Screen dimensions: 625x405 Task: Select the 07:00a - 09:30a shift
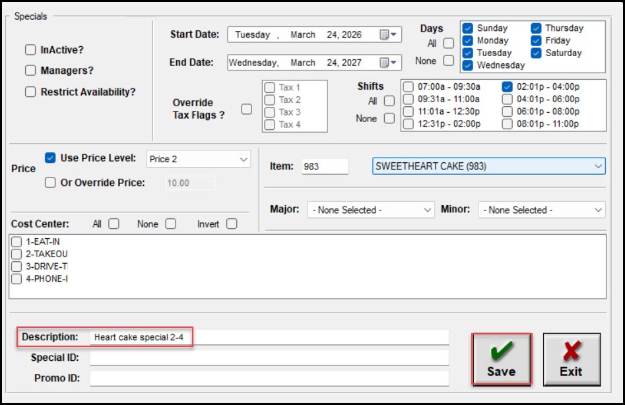coord(409,86)
